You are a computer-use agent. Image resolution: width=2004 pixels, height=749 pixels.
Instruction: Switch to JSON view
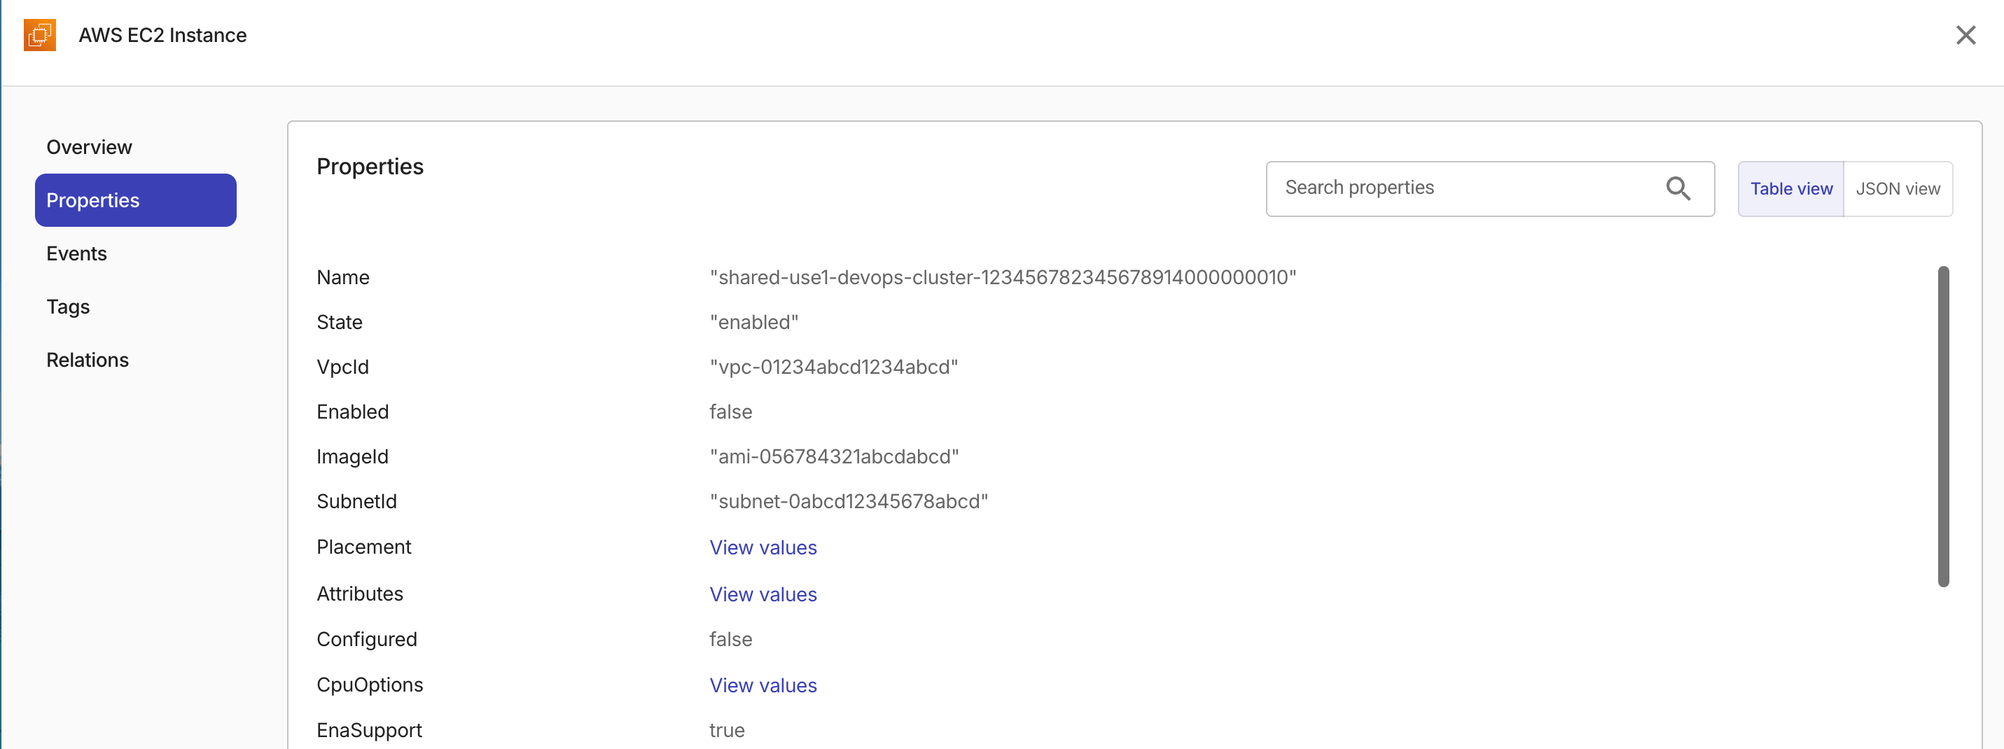click(1898, 188)
